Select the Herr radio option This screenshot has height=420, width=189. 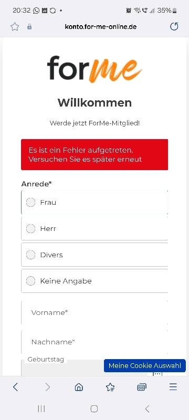click(x=94, y=228)
